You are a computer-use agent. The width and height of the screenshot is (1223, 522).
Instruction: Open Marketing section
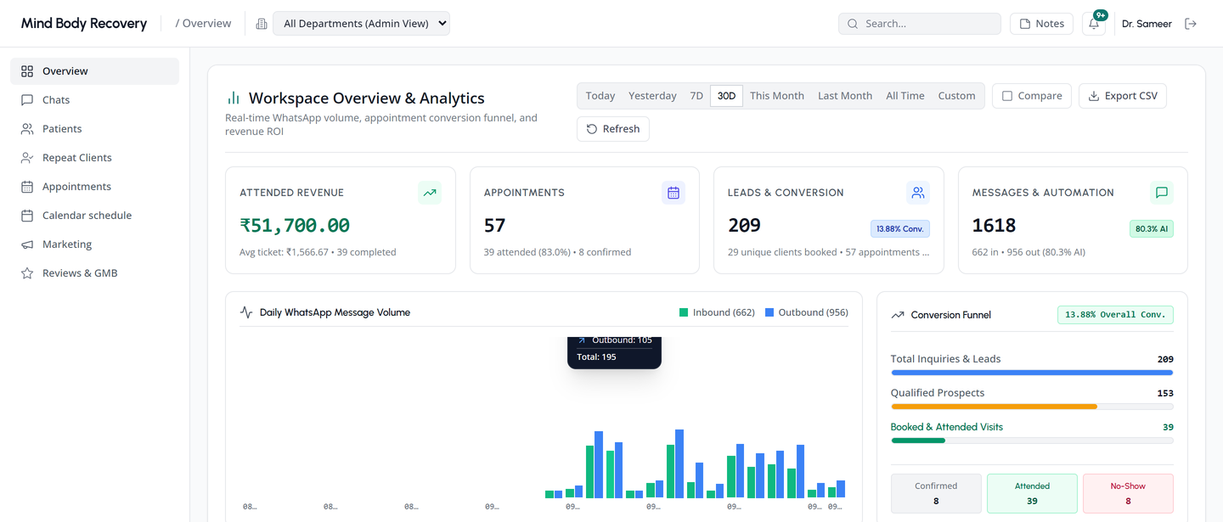coord(94,244)
